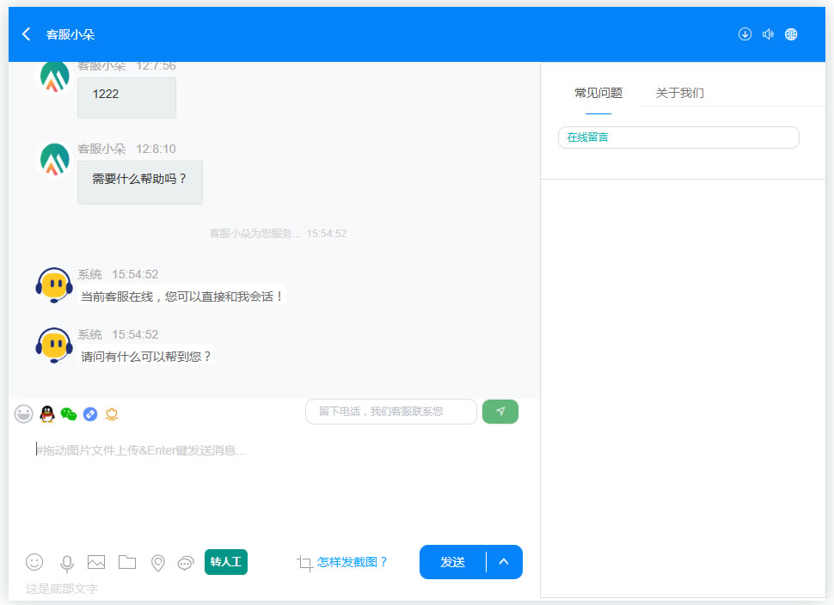Attach a file with the folder icon
This screenshot has width=834, height=605.
tap(127, 562)
